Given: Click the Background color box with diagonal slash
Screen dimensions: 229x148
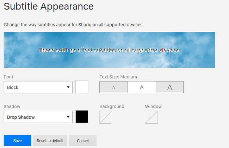Looking at the screenshot, I should 106,117.
